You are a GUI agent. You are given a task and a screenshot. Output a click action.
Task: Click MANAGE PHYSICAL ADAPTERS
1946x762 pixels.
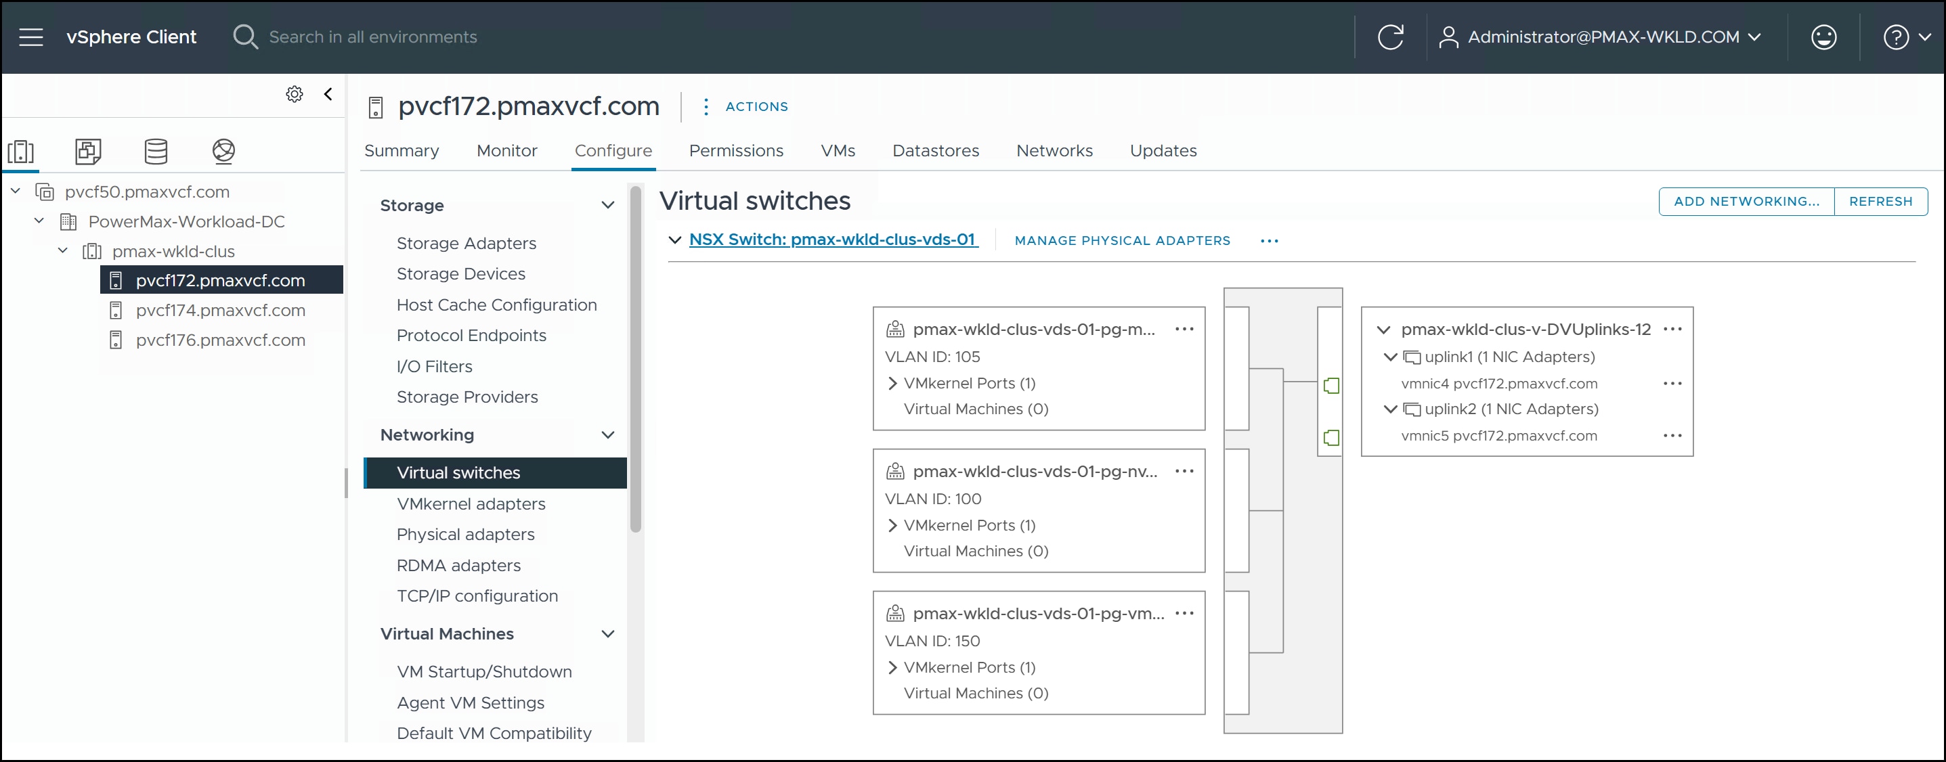(x=1122, y=241)
